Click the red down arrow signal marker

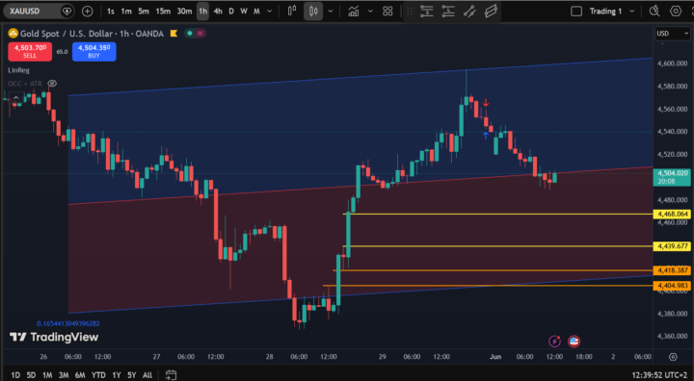[x=486, y=103]
